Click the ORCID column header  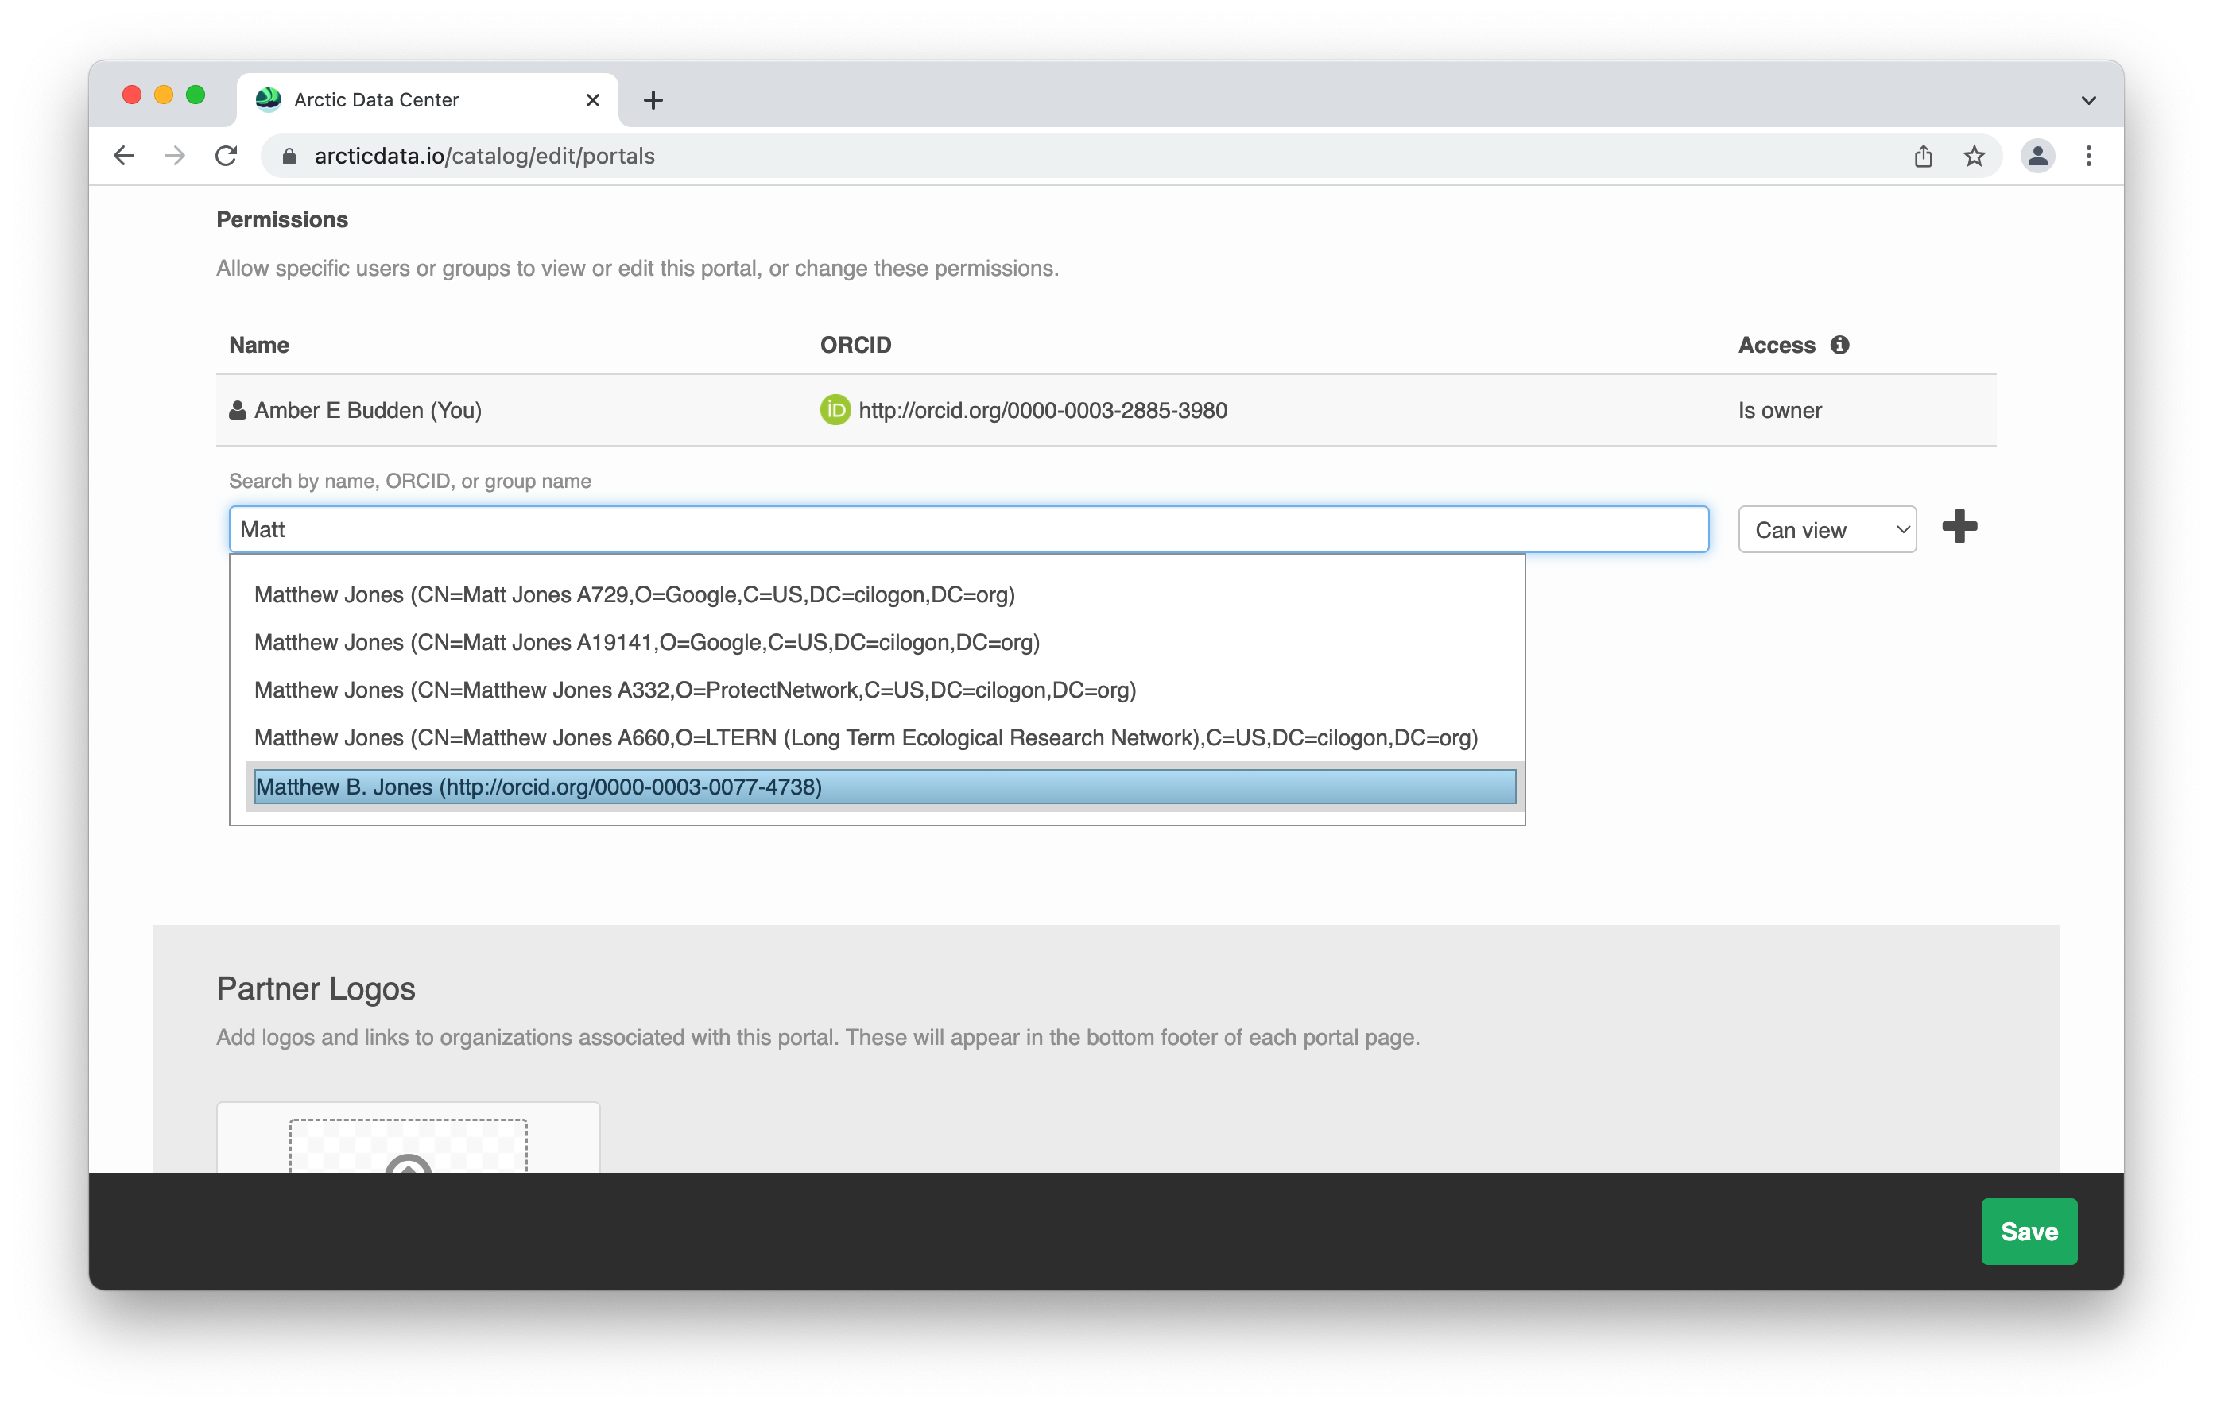[x=855, y=346]
